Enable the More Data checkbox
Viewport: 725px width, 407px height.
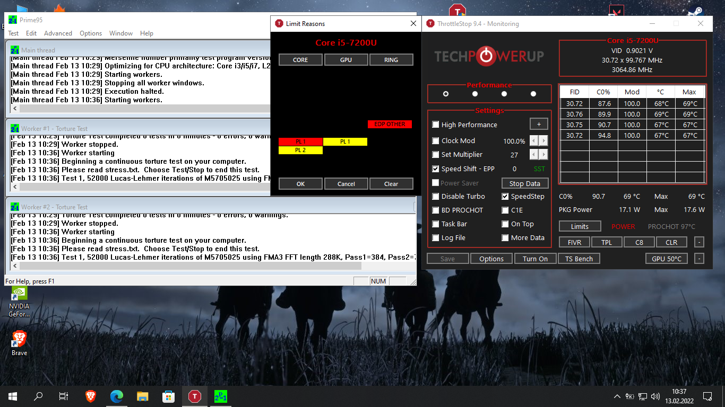(505, 237)
